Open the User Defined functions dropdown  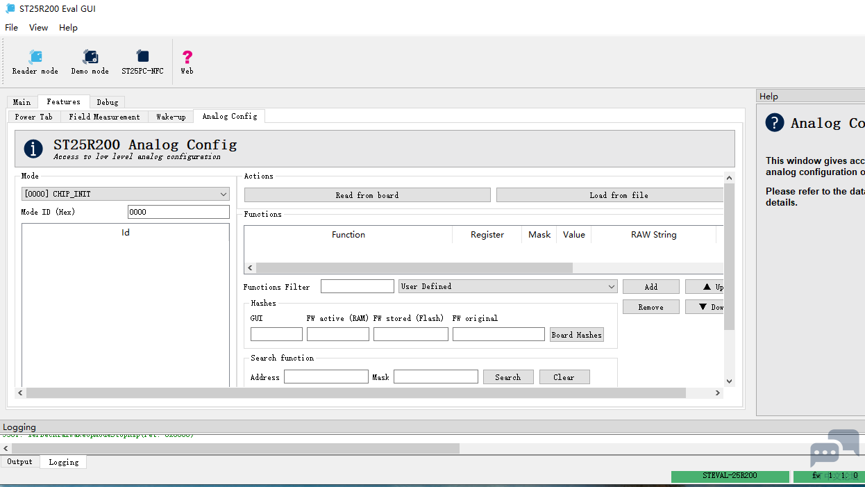[x=508, y=286]
